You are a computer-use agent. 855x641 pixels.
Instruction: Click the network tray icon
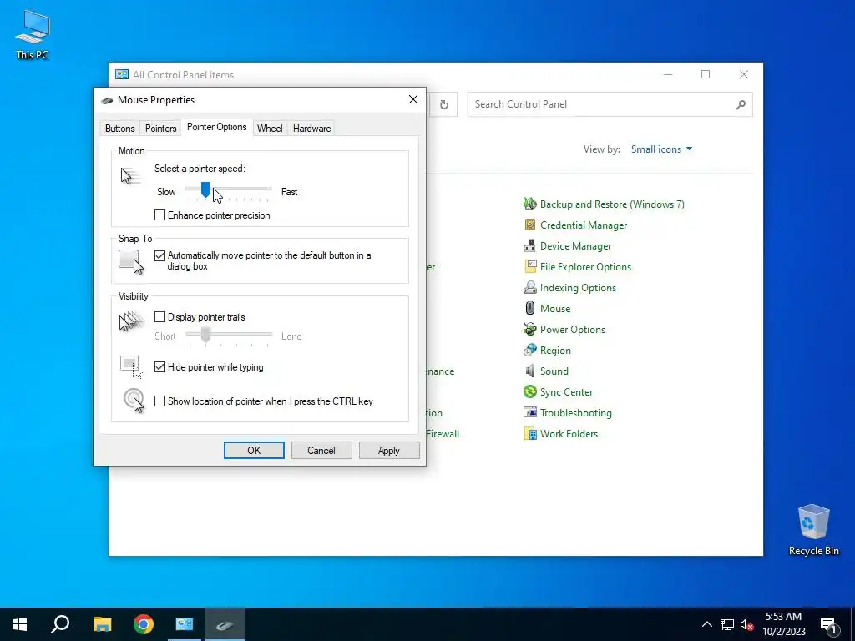coord(727,624)
